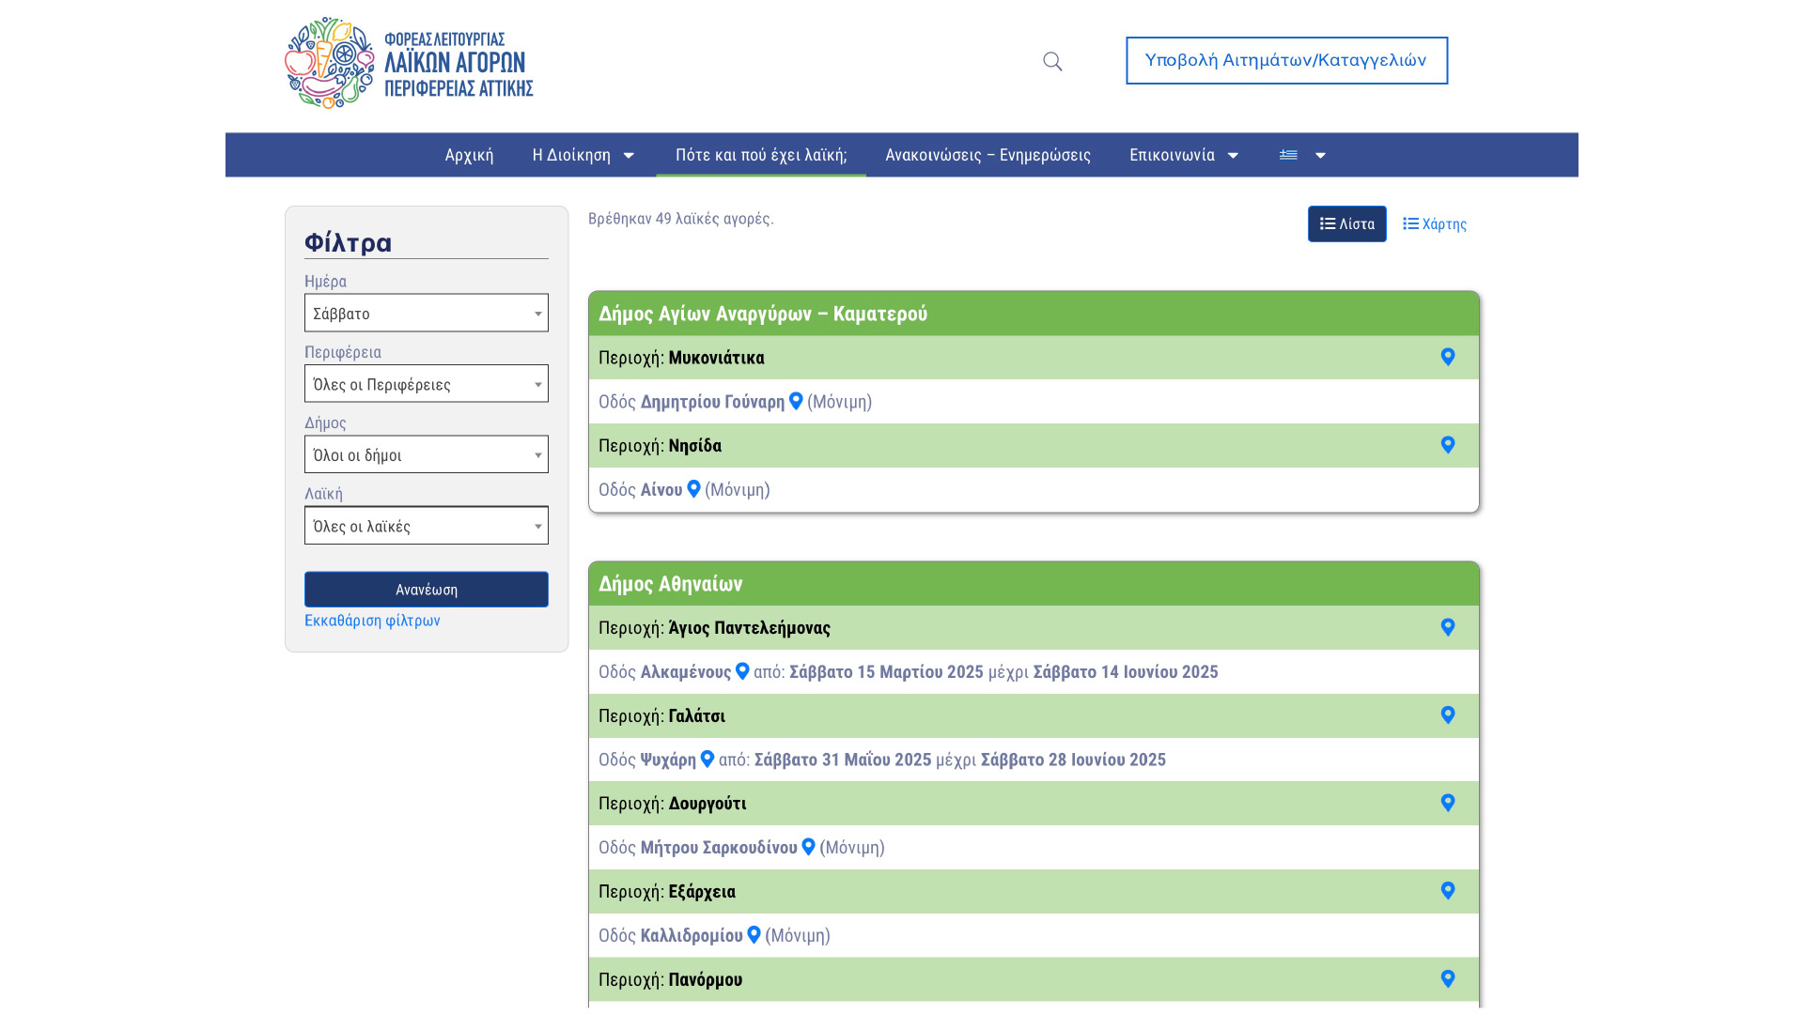
Task: Click the pin beside Αίνου street
Action: (693, 489)
